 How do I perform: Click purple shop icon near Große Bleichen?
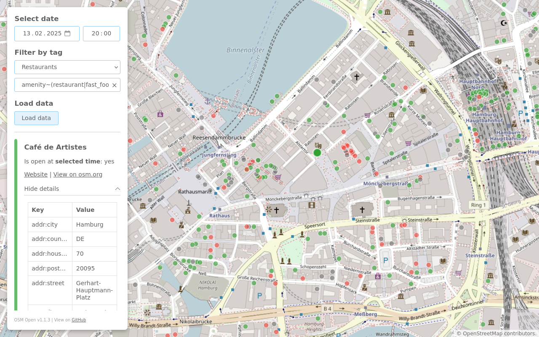point(160,114)
